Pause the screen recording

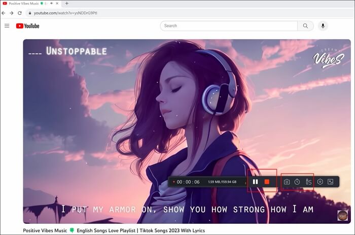[x=255, y=182]
